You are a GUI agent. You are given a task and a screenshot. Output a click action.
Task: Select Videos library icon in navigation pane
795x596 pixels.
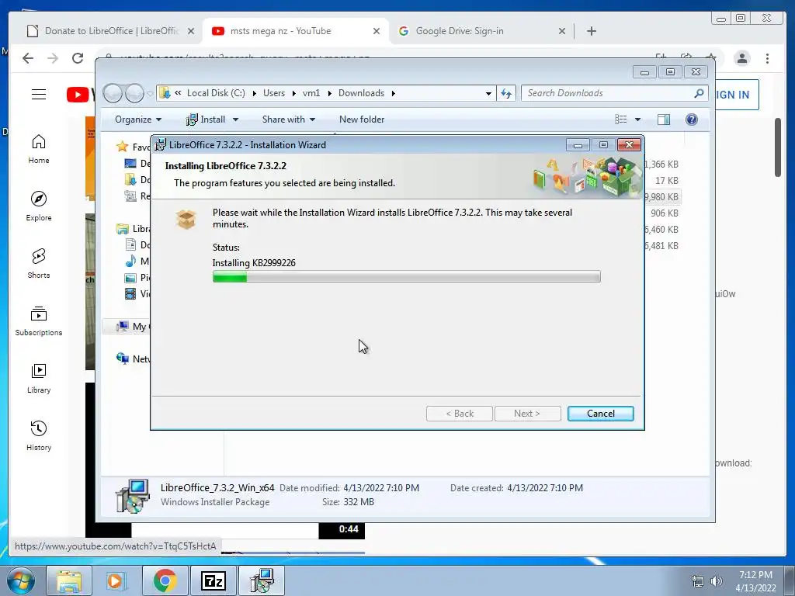tap(130, 293)
